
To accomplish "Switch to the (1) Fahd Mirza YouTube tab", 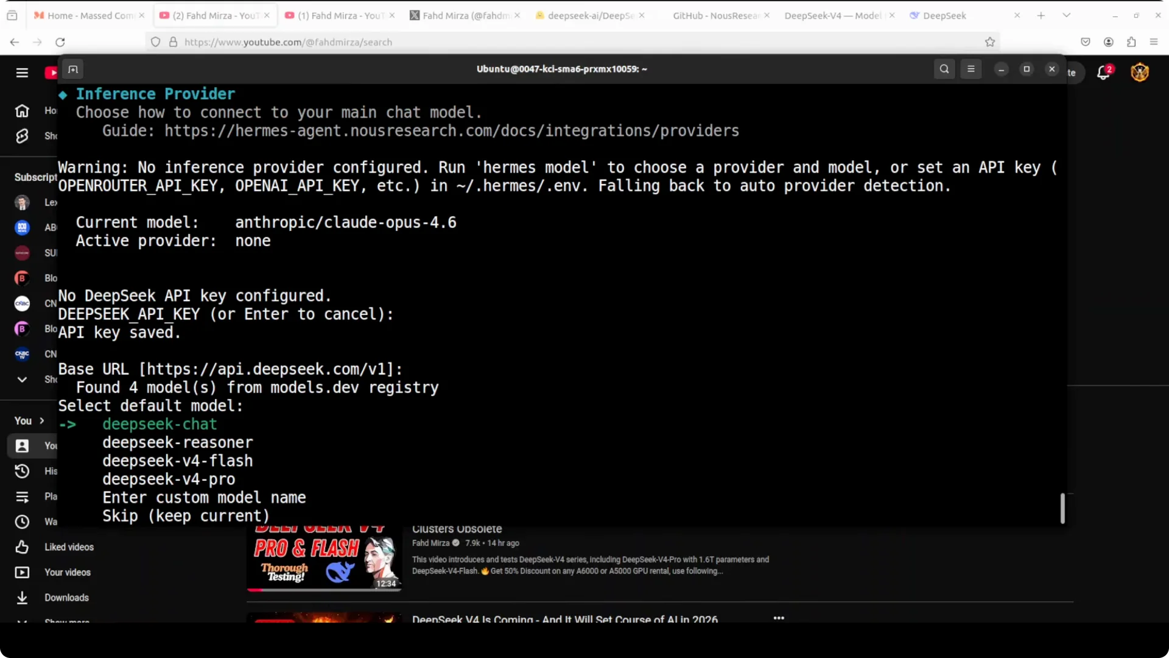I will point(340,15).
